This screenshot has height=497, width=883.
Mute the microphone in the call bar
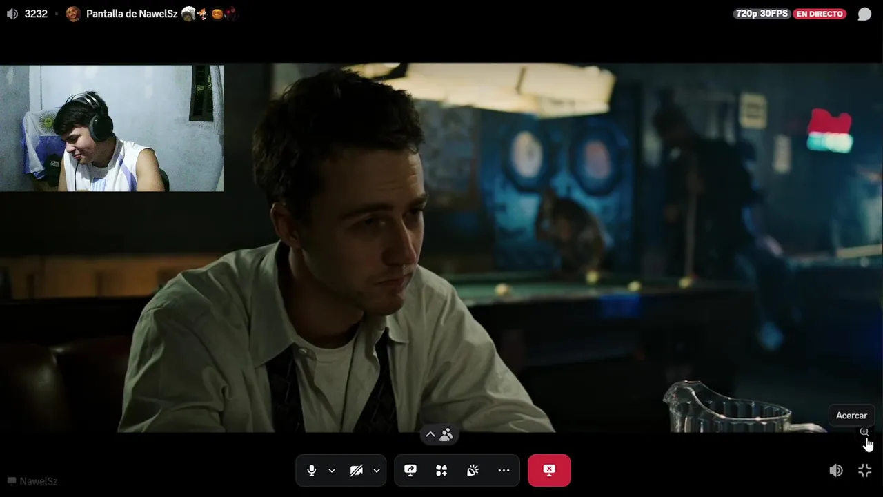point(312,470)
